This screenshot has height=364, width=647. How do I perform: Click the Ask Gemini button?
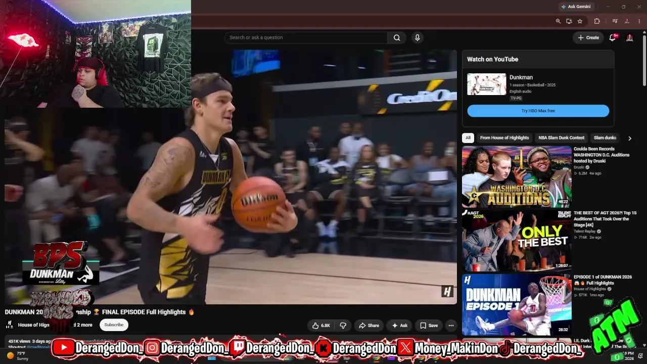point(576,7)
